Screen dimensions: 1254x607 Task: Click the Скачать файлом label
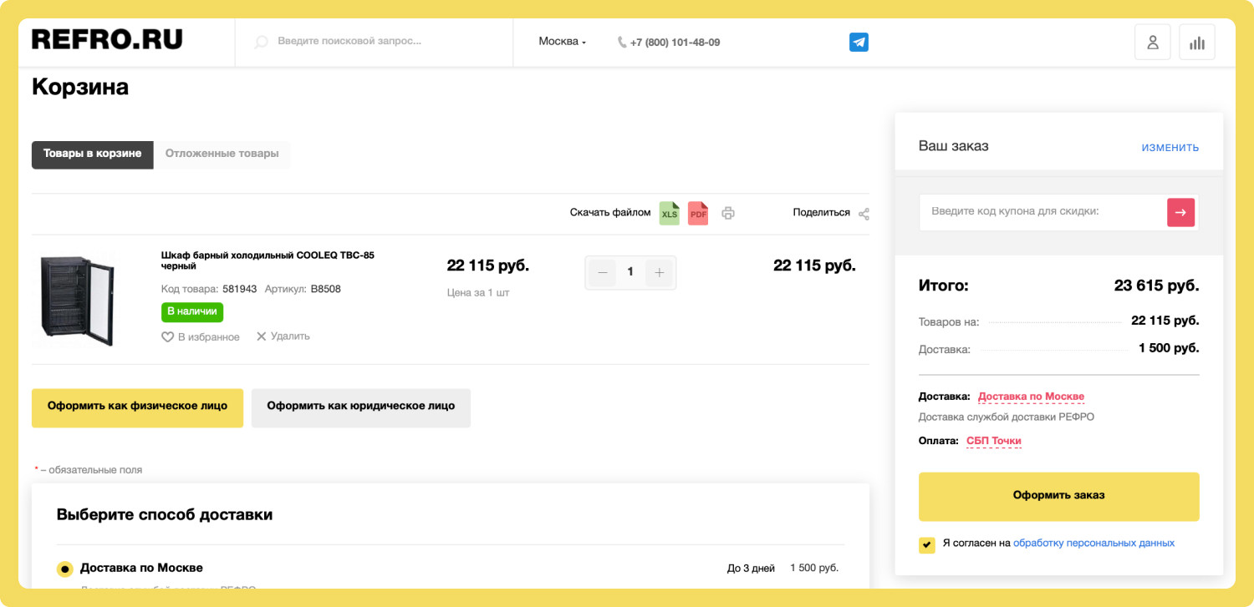pyautogui.click(x=610, y=213)
